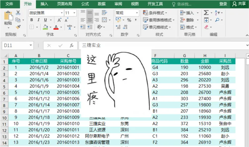Click Select All corner triangle
The image size is (249, 147).
click(x=6, y=56)
